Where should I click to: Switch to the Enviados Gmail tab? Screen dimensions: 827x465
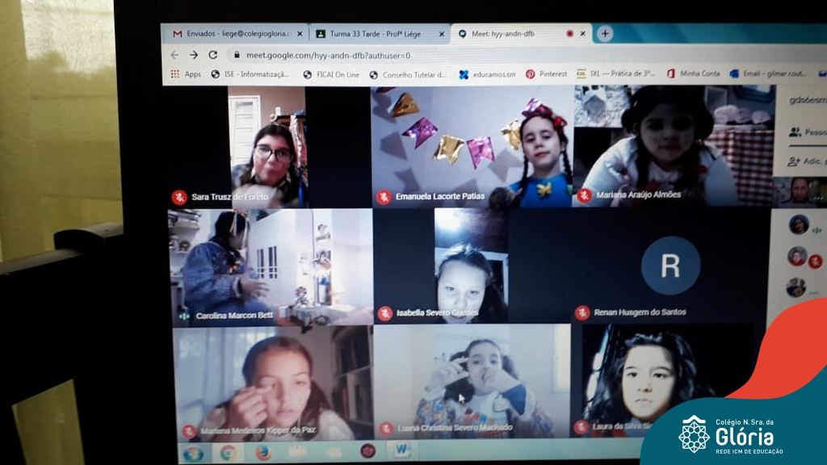coord(237,34)
